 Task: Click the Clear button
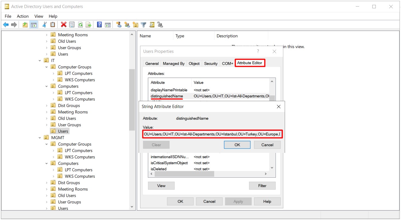pyautogui.click(x=156, y=145)
